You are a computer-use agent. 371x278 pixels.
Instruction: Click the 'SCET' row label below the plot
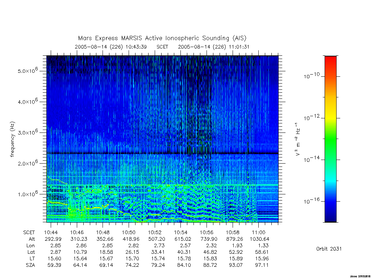(x=29, y=233)
